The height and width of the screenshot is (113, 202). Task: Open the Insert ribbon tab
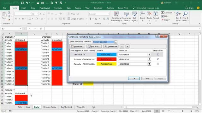click(x=24, y=8)
